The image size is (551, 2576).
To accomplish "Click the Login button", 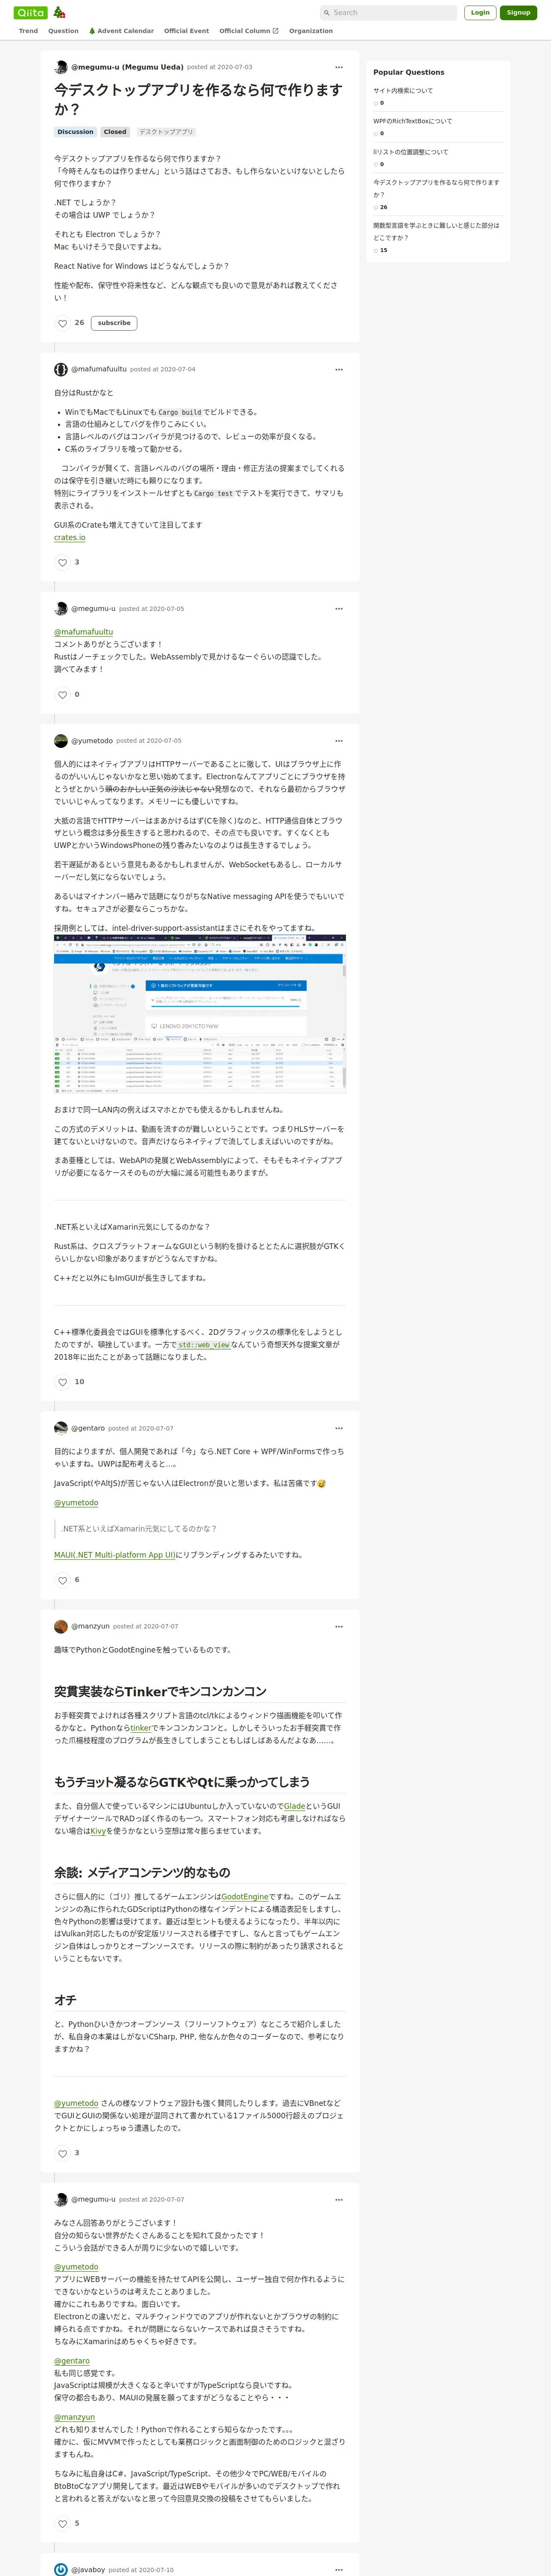I will (x=480, y=13).
